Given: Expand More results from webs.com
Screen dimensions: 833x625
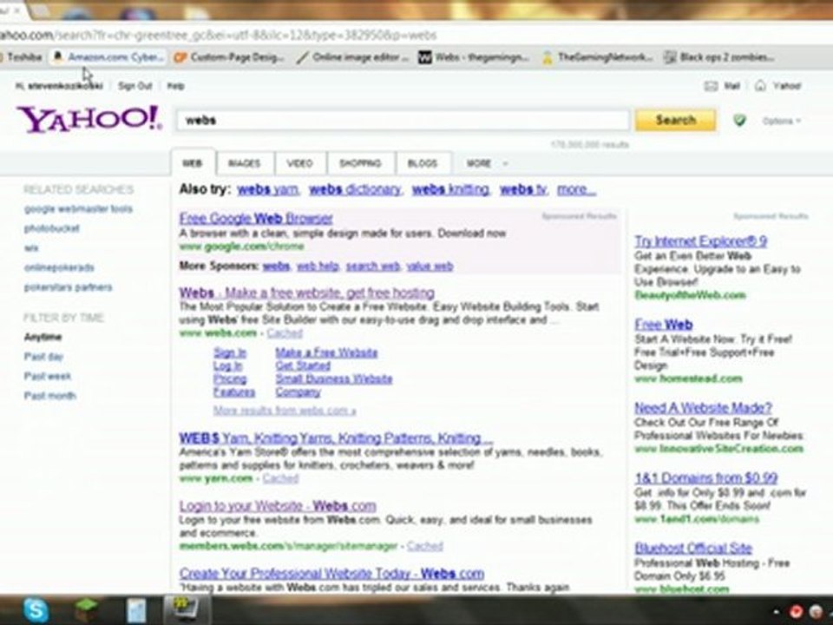Looking at the screenshot, I should click(x=285, y=411).
